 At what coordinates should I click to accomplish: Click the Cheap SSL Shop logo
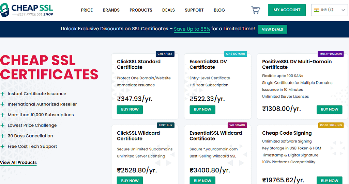tap(27, 10)
